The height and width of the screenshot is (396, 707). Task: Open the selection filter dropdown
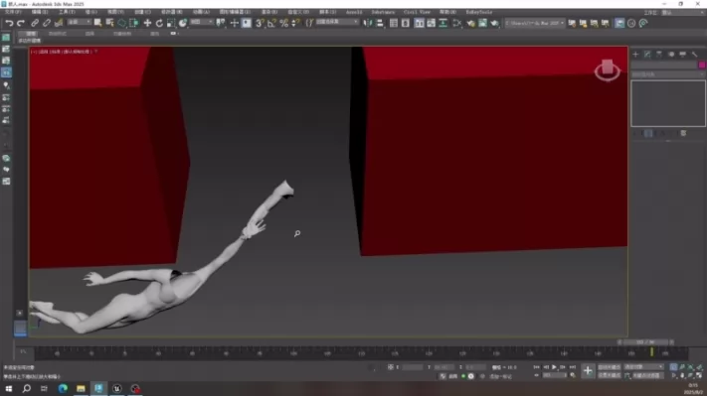click(79, 22)
